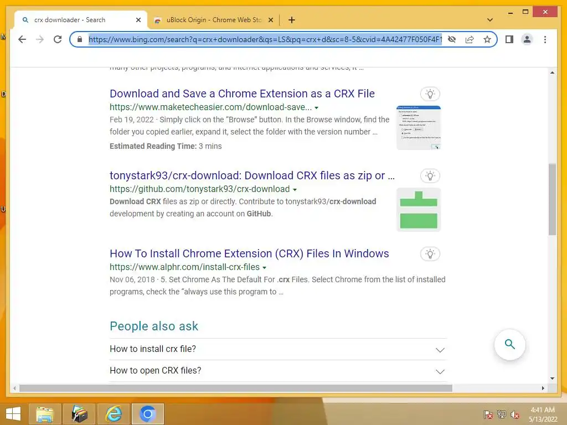
Task: Click the horizontal scrollbar right arrow
Action: (x=543, y=388)
